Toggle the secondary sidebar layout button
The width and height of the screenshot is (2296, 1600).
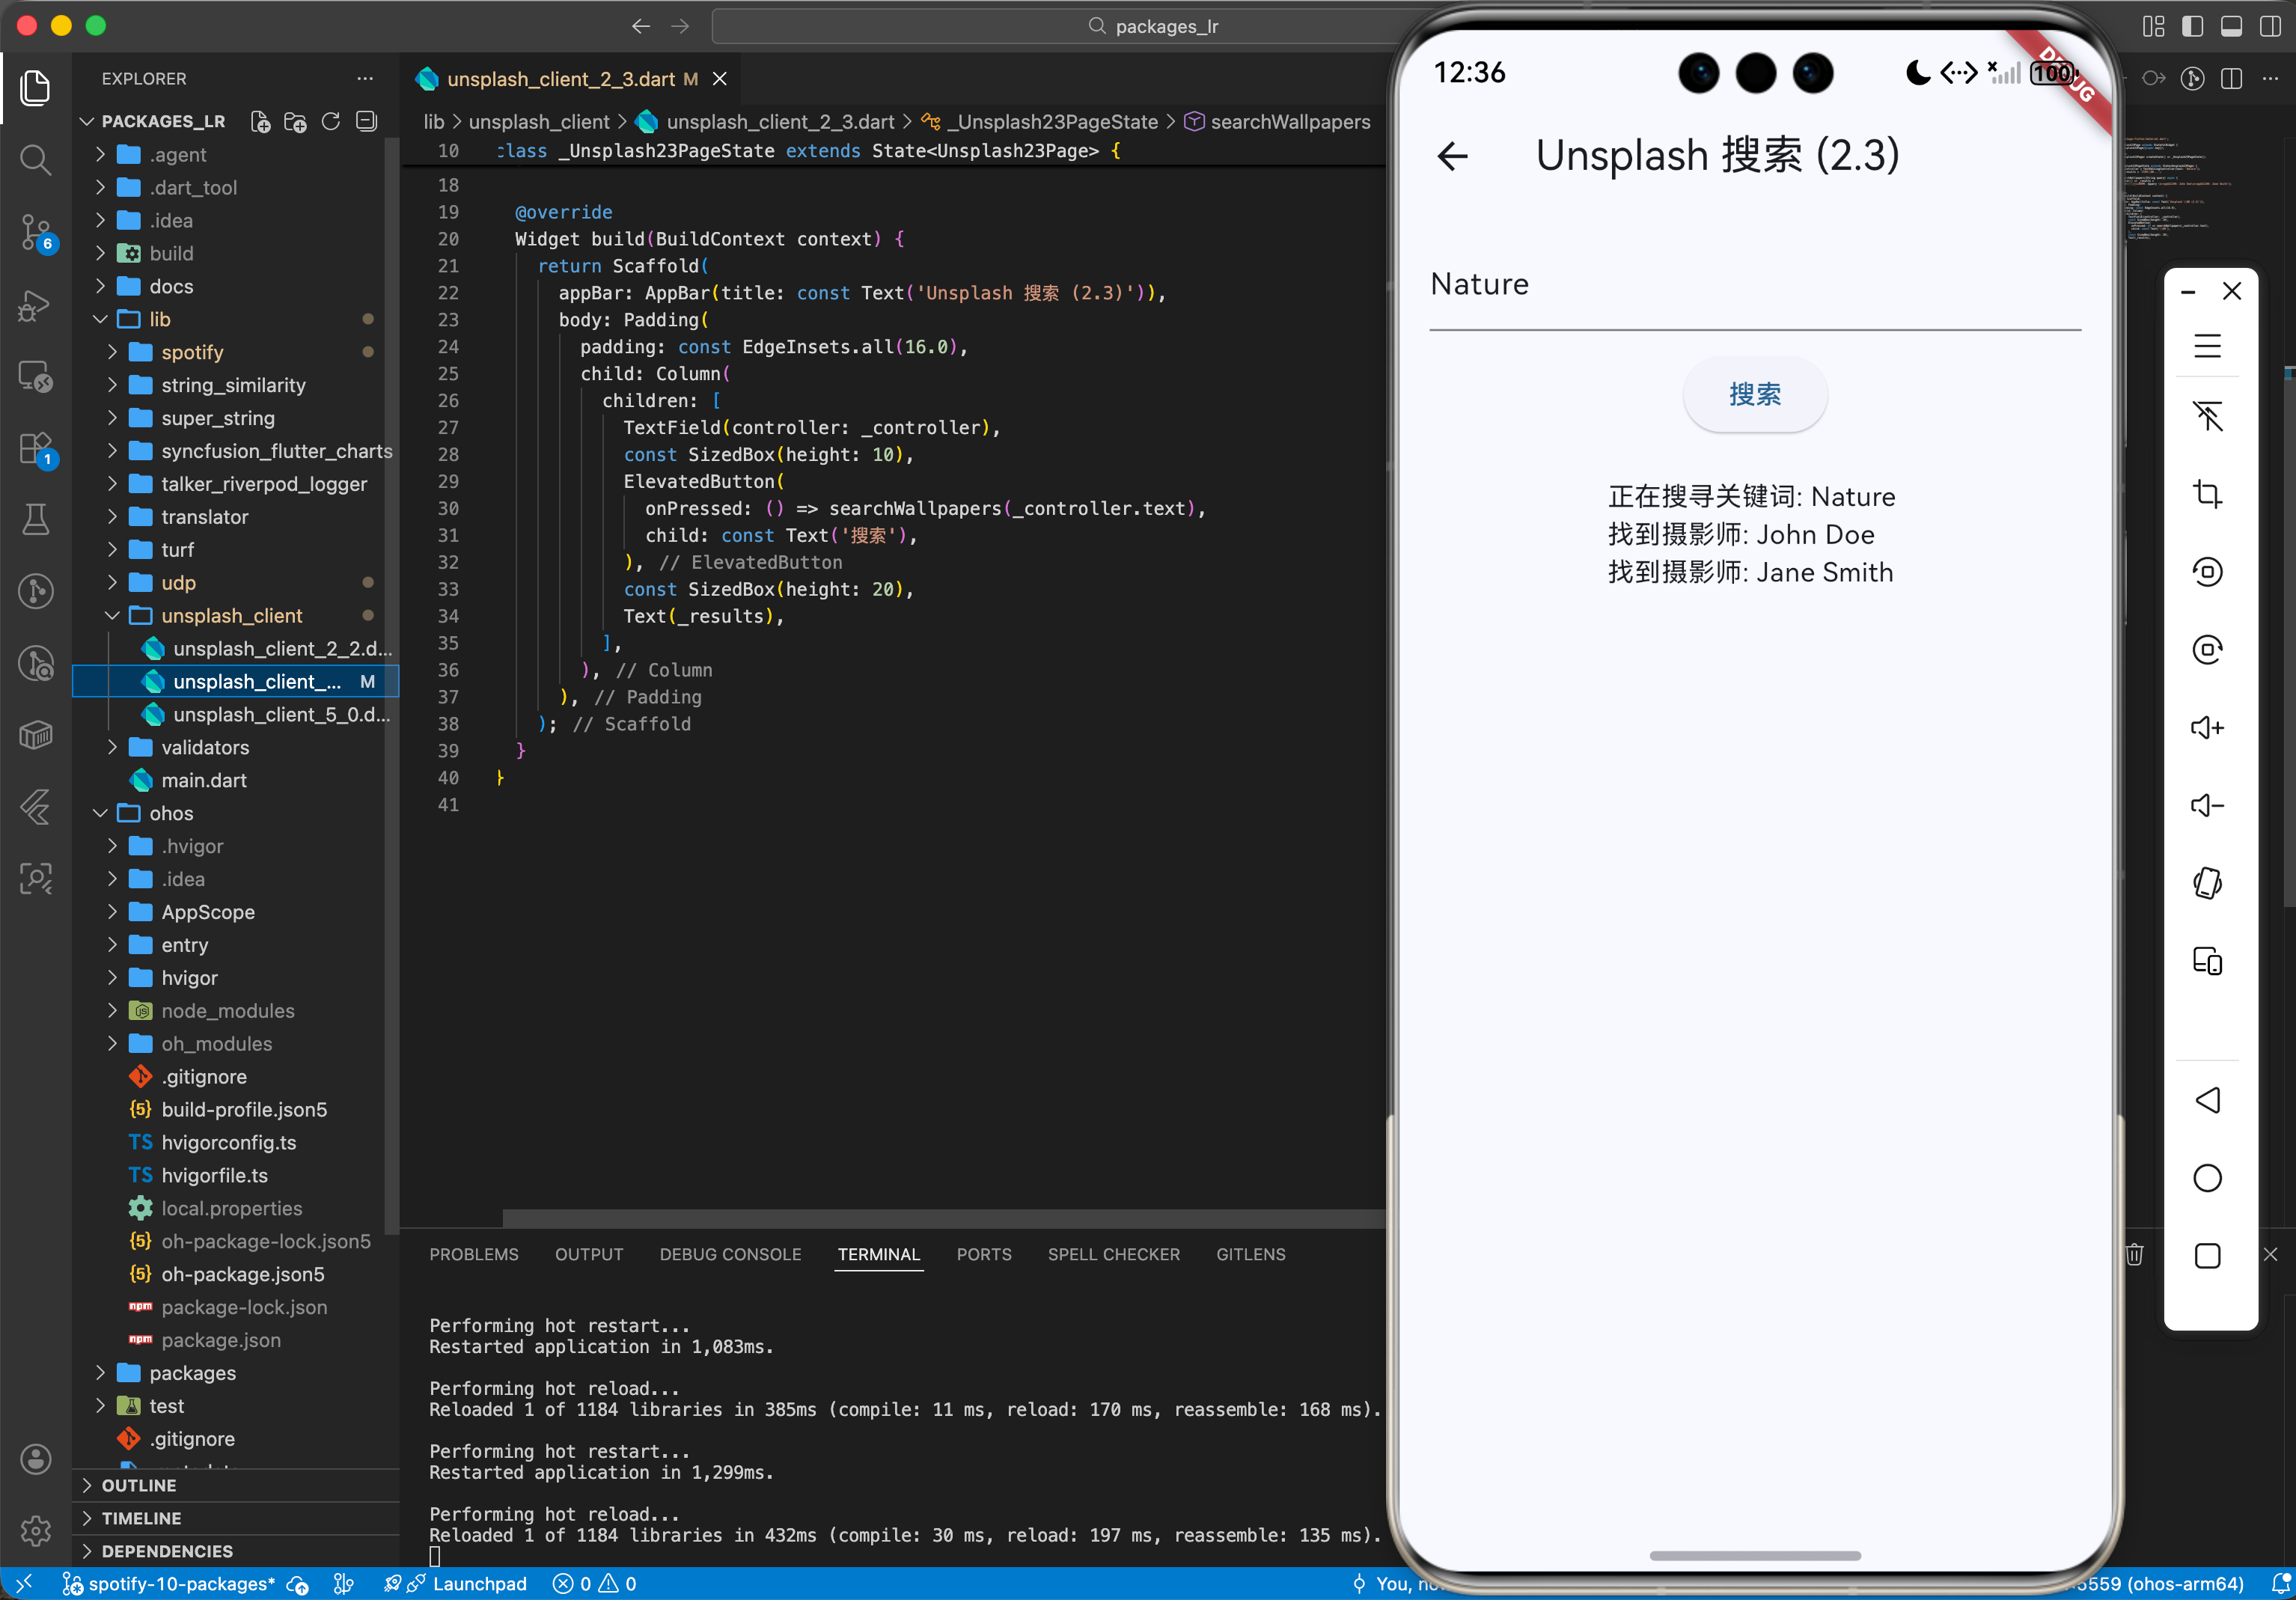pos(2270,26)
